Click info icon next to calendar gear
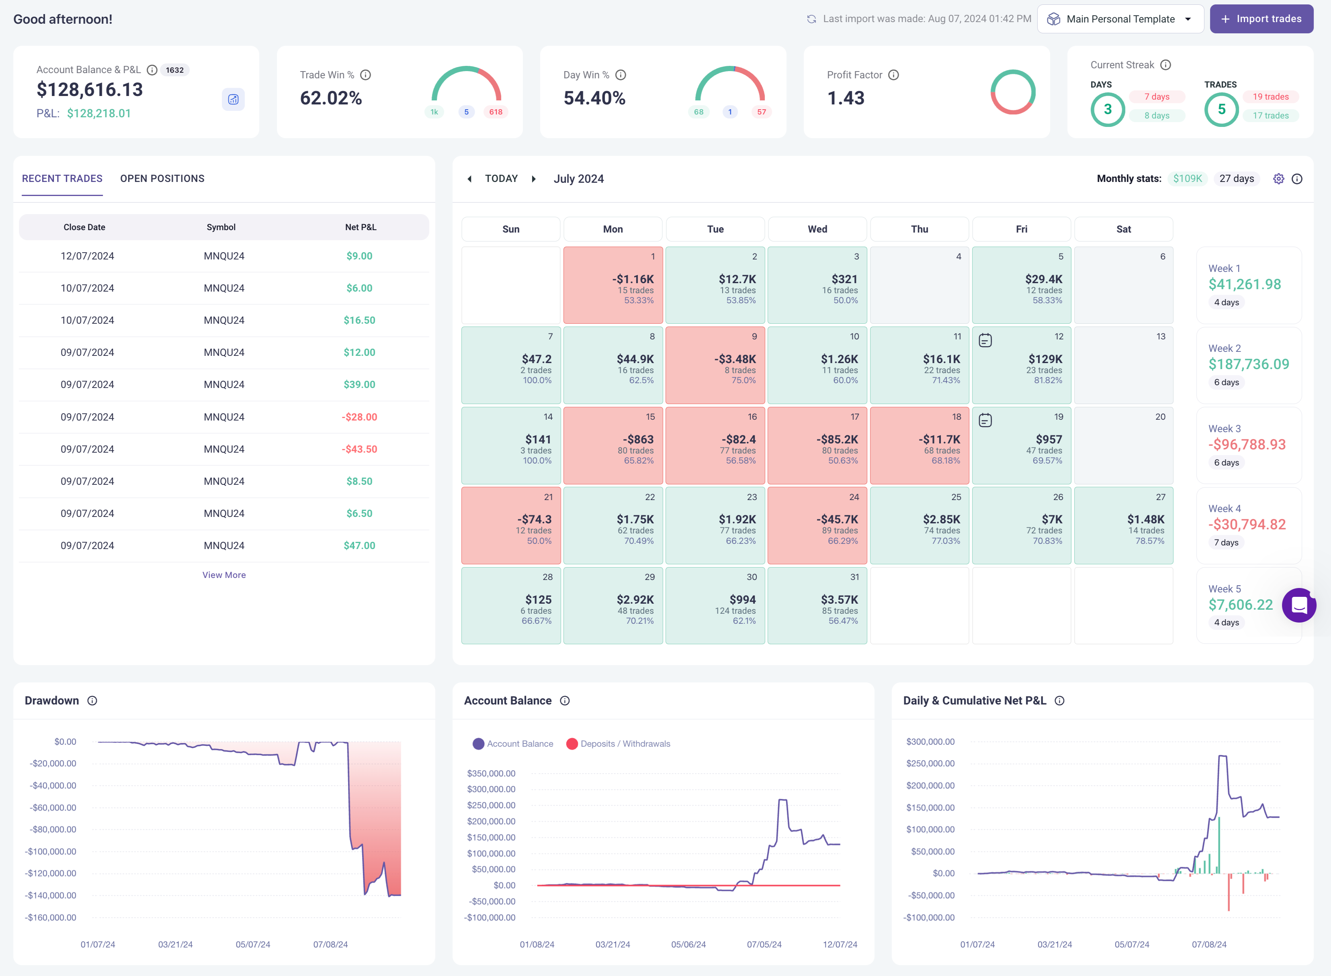 tap(1297, 179)
